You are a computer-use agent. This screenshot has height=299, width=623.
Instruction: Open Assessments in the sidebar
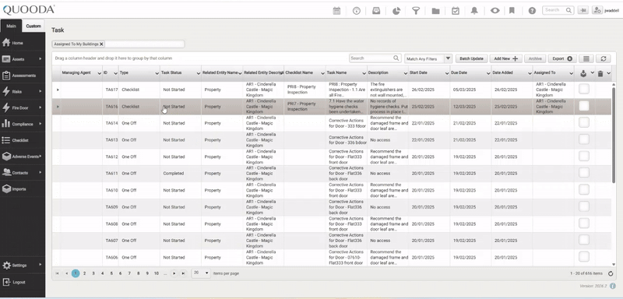point(23,76)
